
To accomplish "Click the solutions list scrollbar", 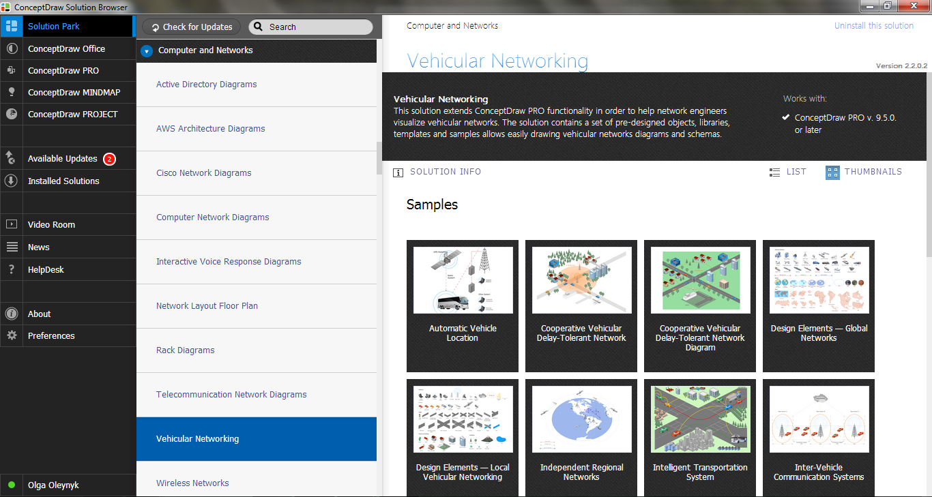I will click(x=379, y=158).
